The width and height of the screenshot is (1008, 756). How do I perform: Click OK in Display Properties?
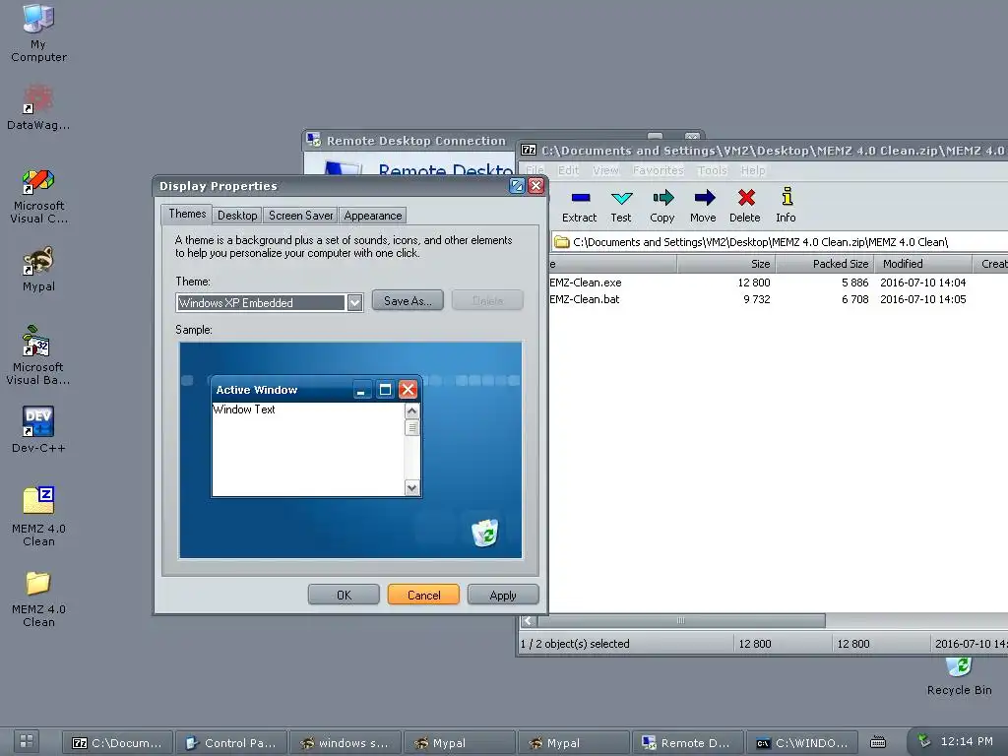coord(344,595)
